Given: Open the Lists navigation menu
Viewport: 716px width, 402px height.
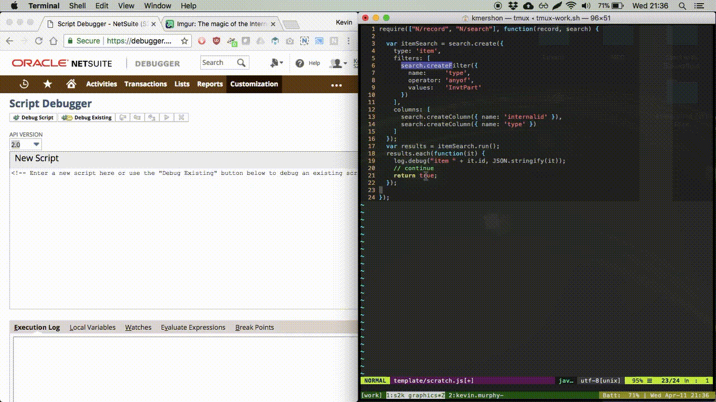Looking at the screenshot, I should point(182,84).
